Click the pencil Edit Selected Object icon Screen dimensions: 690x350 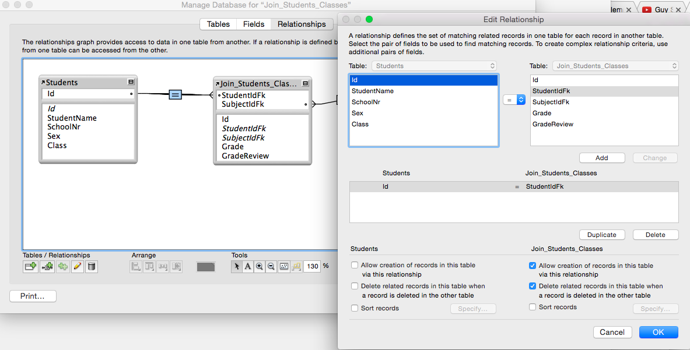[x=78, y=267]
